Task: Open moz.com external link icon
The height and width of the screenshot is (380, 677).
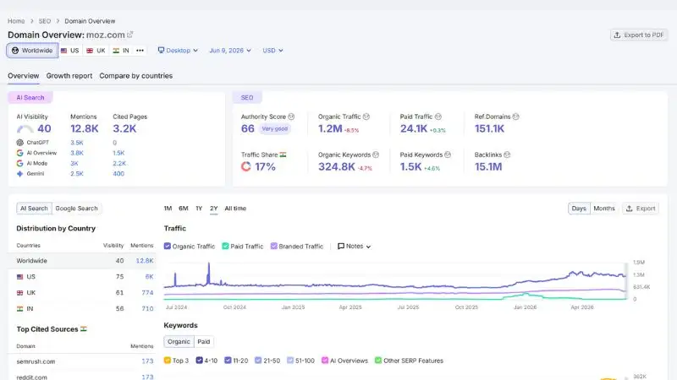Action: coord(130,35)
